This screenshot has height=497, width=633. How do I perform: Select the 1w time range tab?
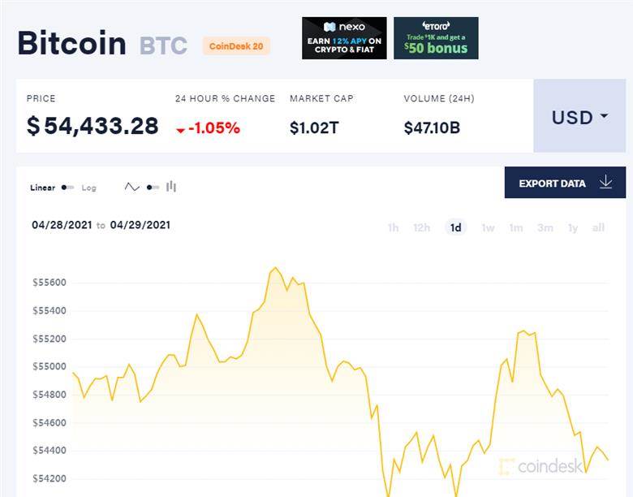(488, 228)
